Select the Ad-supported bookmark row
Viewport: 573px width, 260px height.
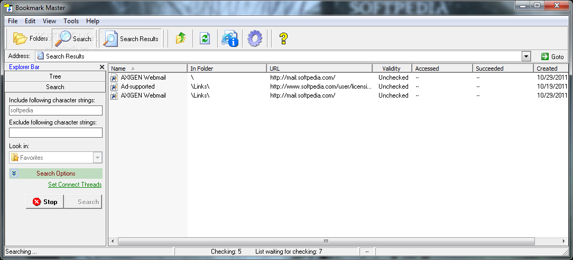[338, 86]
